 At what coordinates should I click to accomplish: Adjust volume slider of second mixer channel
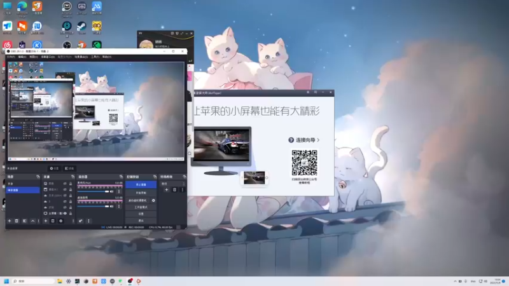(93, 206)
